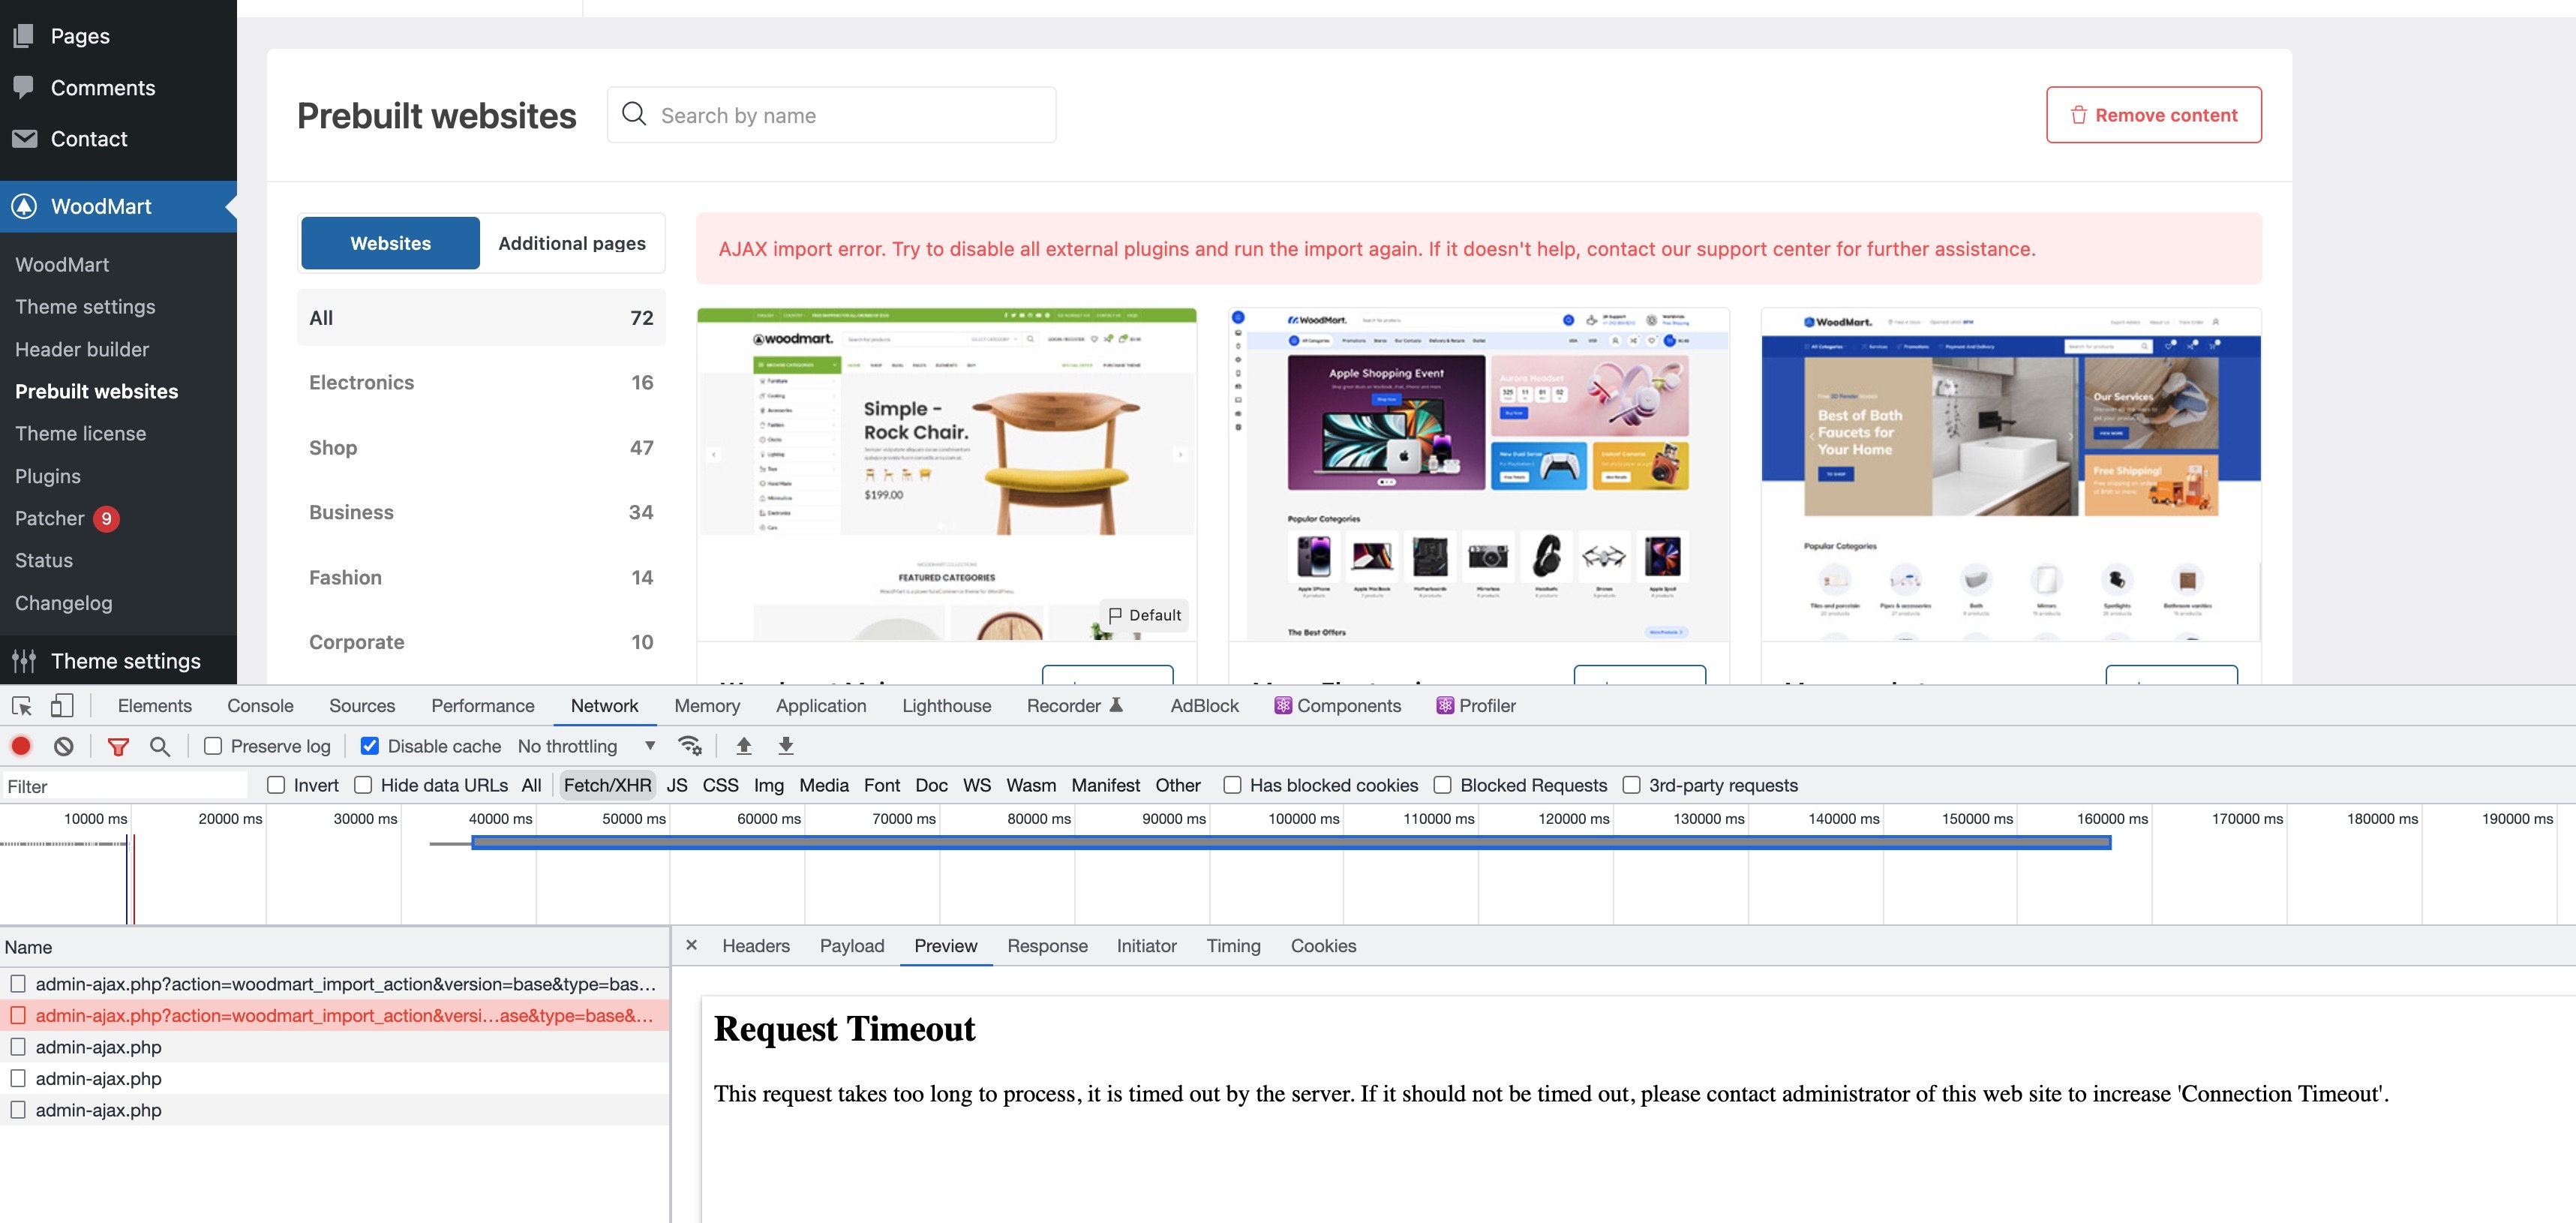Screen dimensions: 2576x1223
Task: Open the No throttling dropdown
Action: pos(586,746)
